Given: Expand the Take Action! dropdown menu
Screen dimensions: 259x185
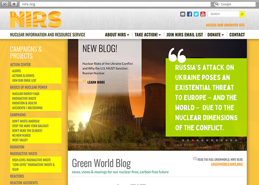Looking at the screenshot, I should 148,35.
